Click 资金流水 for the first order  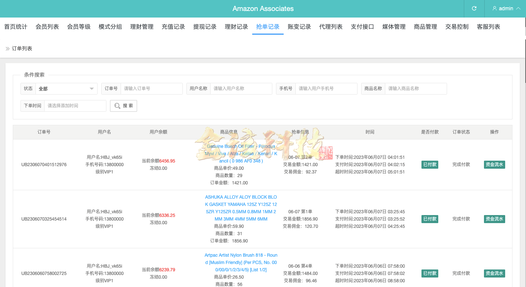pos(494,164)
